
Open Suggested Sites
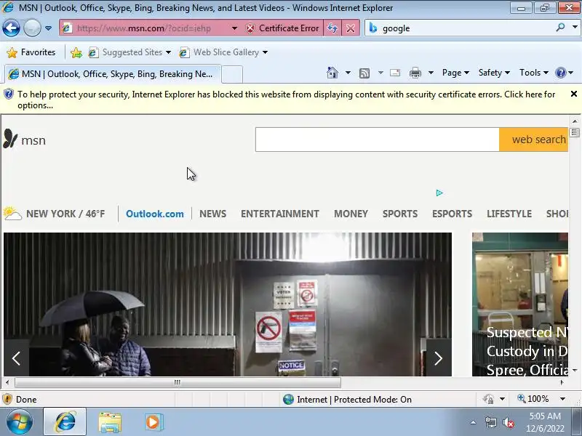pos(129,52)
